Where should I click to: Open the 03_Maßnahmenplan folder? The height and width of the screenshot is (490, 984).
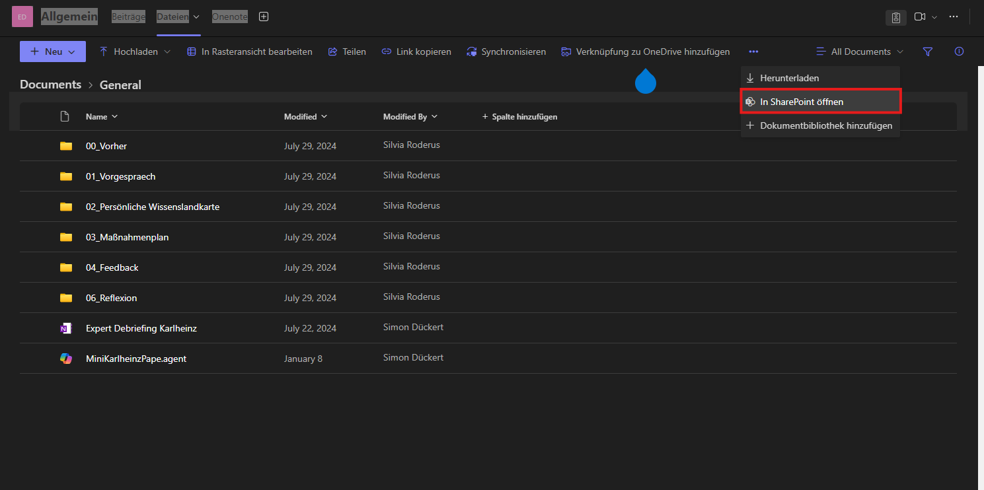point(127,237)
